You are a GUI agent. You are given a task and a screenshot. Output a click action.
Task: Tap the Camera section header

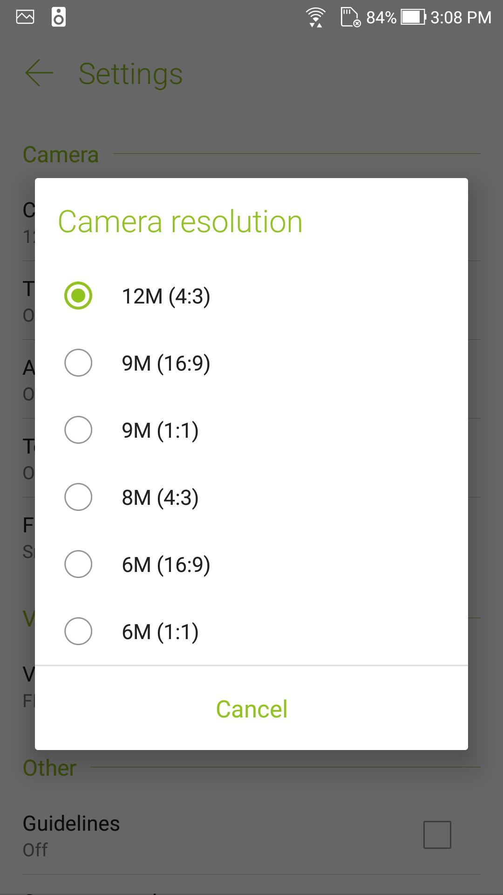(x=61, y=155)
